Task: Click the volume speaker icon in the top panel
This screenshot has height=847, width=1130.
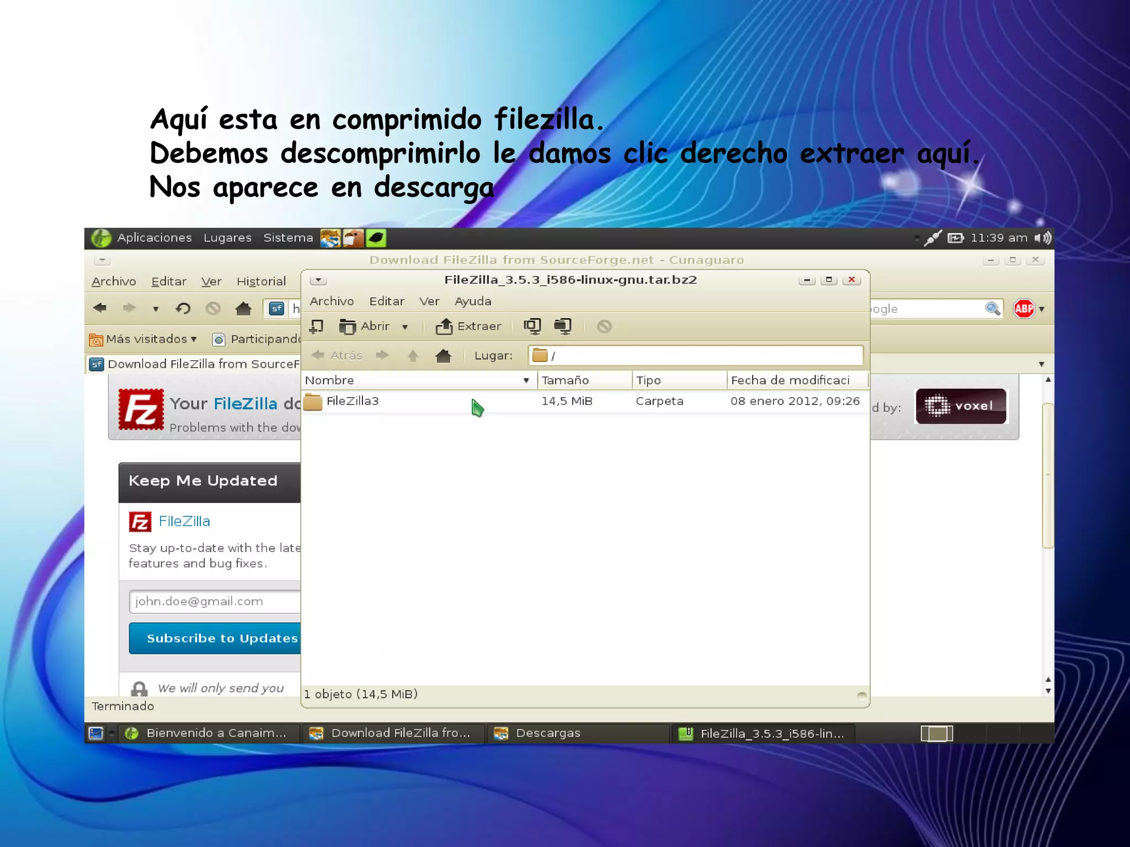Action: click(x=1042, y=238)
